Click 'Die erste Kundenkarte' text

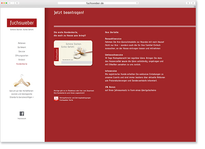pos(66,32)
